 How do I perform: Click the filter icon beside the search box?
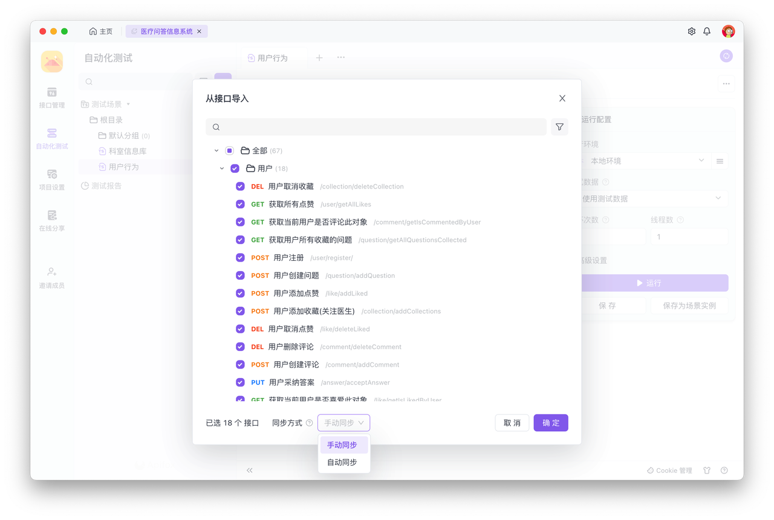pos(559,127)
